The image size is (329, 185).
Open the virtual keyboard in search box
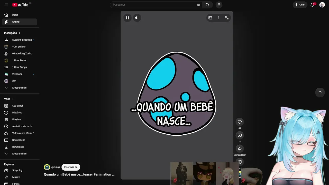198,5
